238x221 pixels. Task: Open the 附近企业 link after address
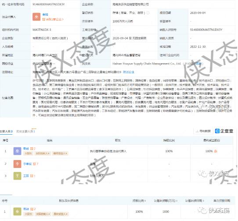coord(129,72)
